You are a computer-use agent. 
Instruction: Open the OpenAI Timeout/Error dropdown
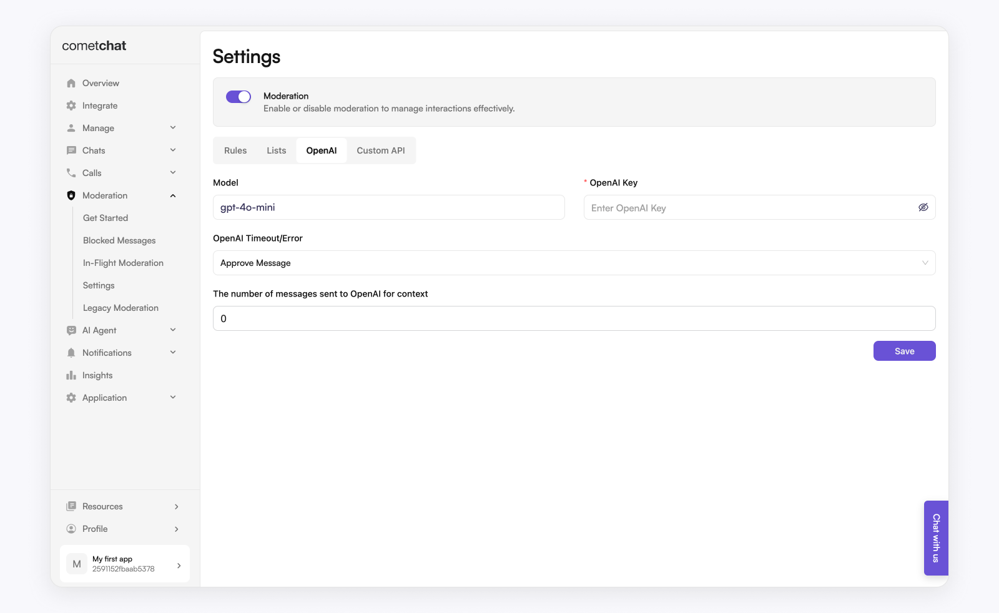click(574, 263)
